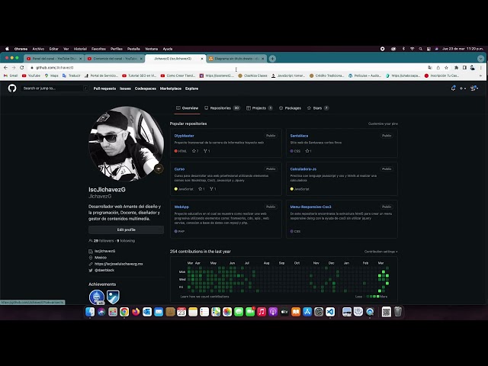Open the Historial menu in menu bar

(80, 49)
